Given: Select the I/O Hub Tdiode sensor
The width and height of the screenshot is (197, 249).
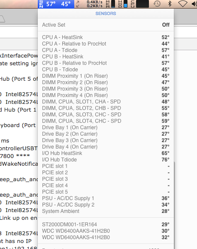Looking at the screenshot, I should click(106, 160).
